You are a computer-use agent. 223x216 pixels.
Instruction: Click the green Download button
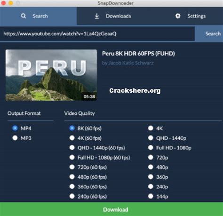pos(111,209)
